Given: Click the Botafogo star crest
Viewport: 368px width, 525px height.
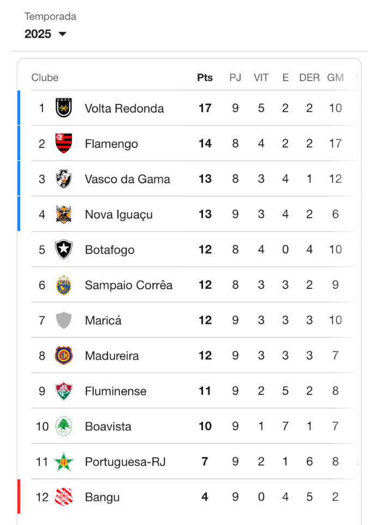Looking at the screenshot, I should (x=64, y=250).
